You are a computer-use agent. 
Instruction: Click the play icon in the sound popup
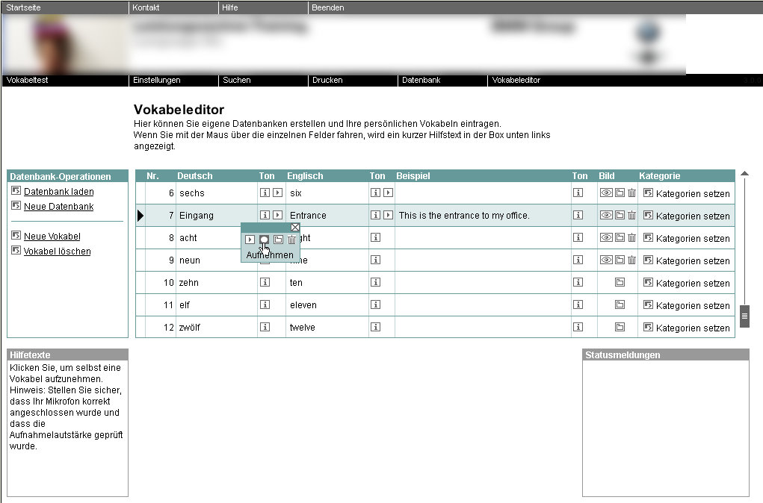[250, 240]
